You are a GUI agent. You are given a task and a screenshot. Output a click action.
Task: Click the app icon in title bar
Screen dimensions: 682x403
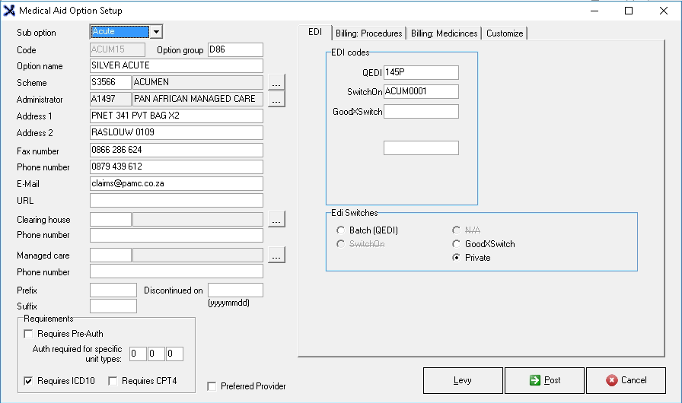point(10,11)
